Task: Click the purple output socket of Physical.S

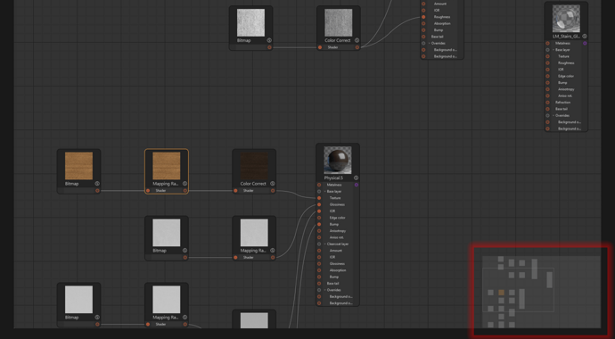Action: [x=357, y=185]
